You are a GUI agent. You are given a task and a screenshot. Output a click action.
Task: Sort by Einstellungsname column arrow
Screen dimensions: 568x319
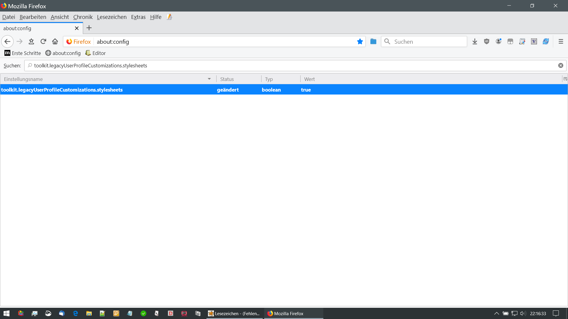209,79
